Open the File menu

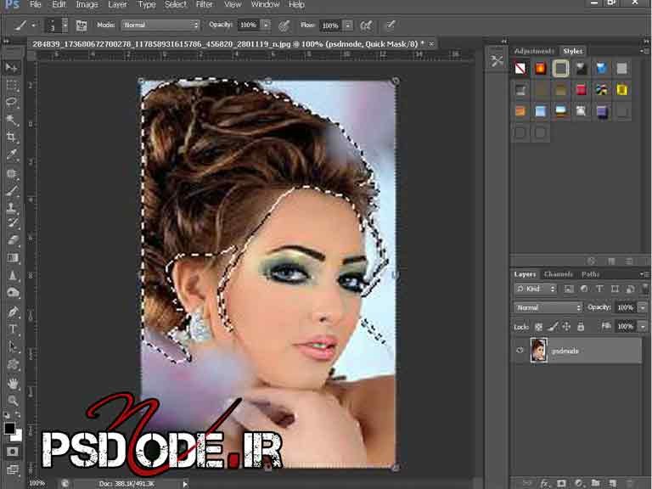tap(36, 4)
